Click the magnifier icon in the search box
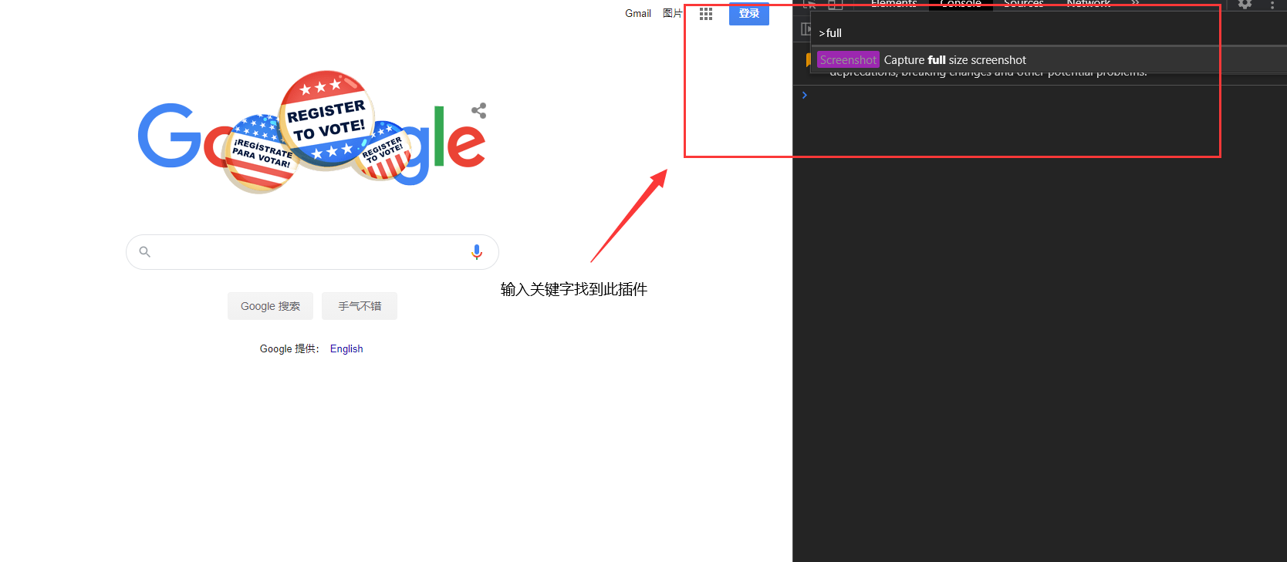The height and width of the screenshot is (562, 1287). (x=144, y=252)
